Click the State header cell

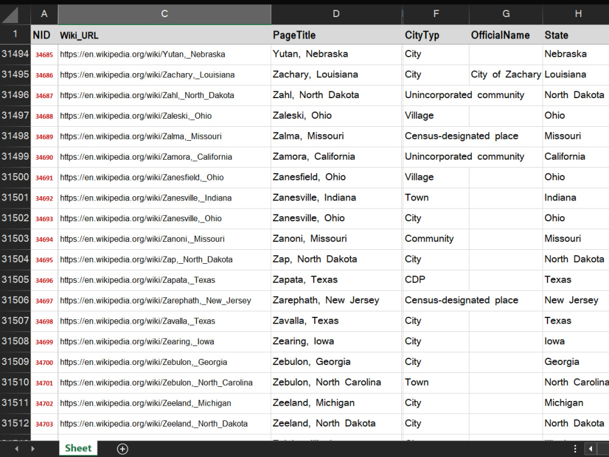point(576,35)
